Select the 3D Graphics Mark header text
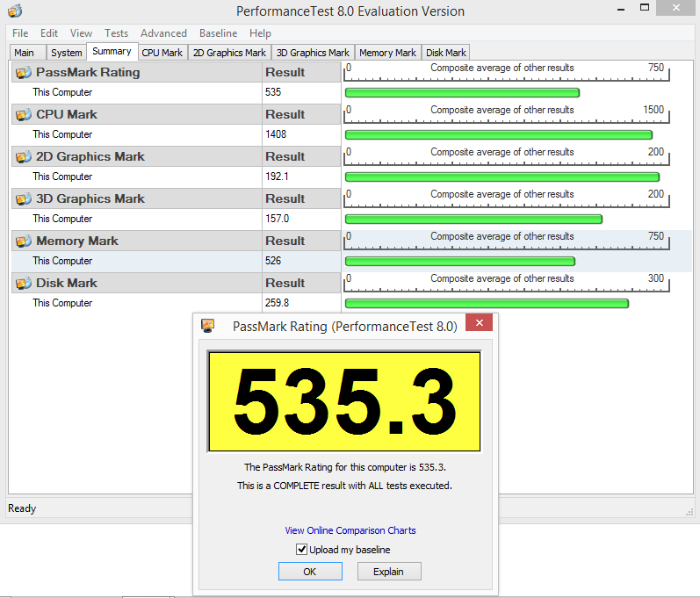Viewport: 700px width, 598px height. [x=90, y=199]
